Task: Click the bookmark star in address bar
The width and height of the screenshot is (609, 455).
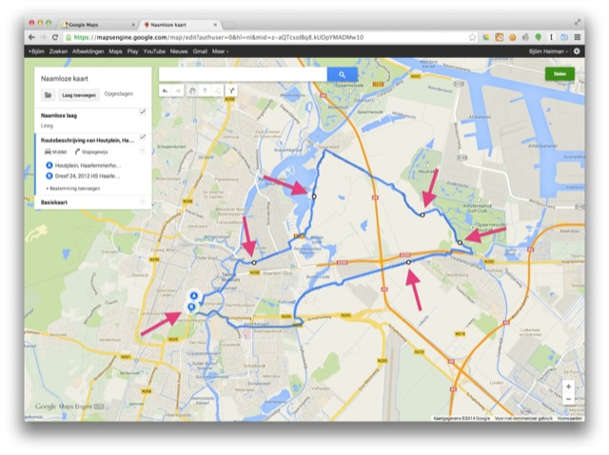Action: 472,37
